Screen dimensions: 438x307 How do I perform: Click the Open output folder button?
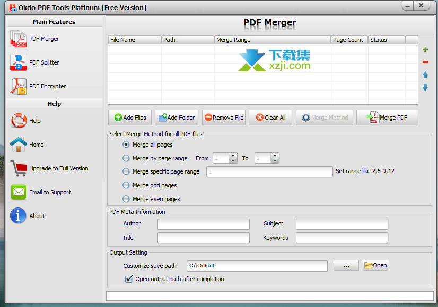pos(375,265)
